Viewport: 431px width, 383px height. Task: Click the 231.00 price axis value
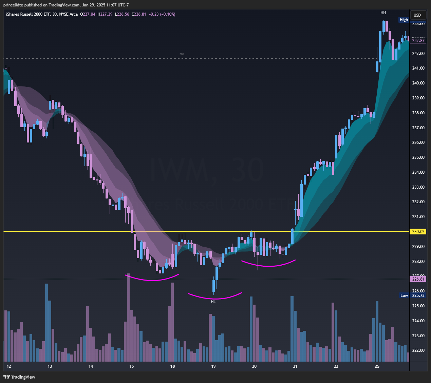(x=418, y=217)
